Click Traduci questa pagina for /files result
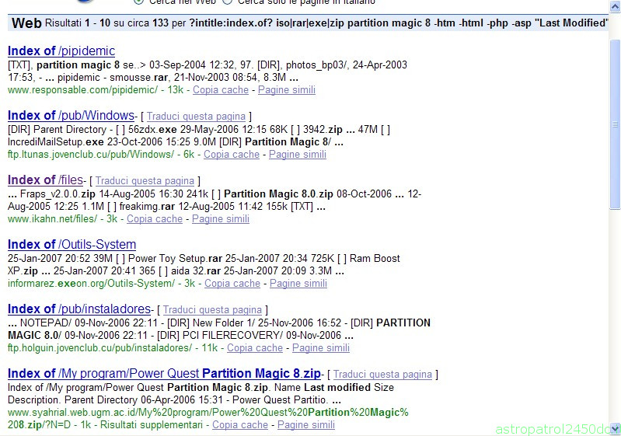This screenshot has width=621, height=436. tap(145, 180)
